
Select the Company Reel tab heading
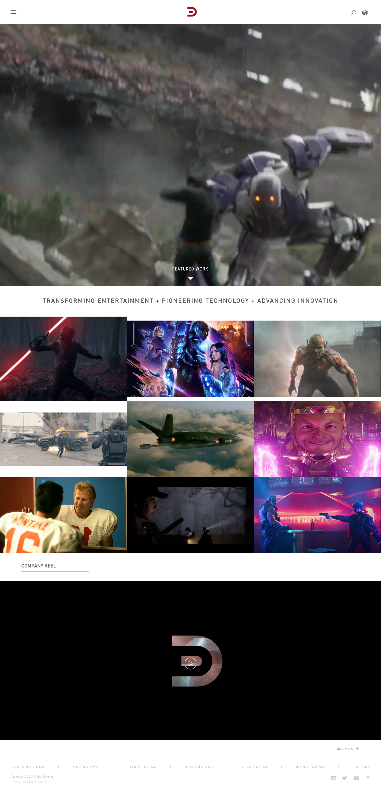tap(39, 566)
